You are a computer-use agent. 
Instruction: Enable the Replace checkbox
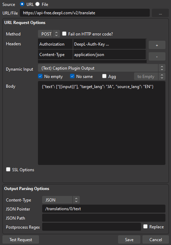145,227
